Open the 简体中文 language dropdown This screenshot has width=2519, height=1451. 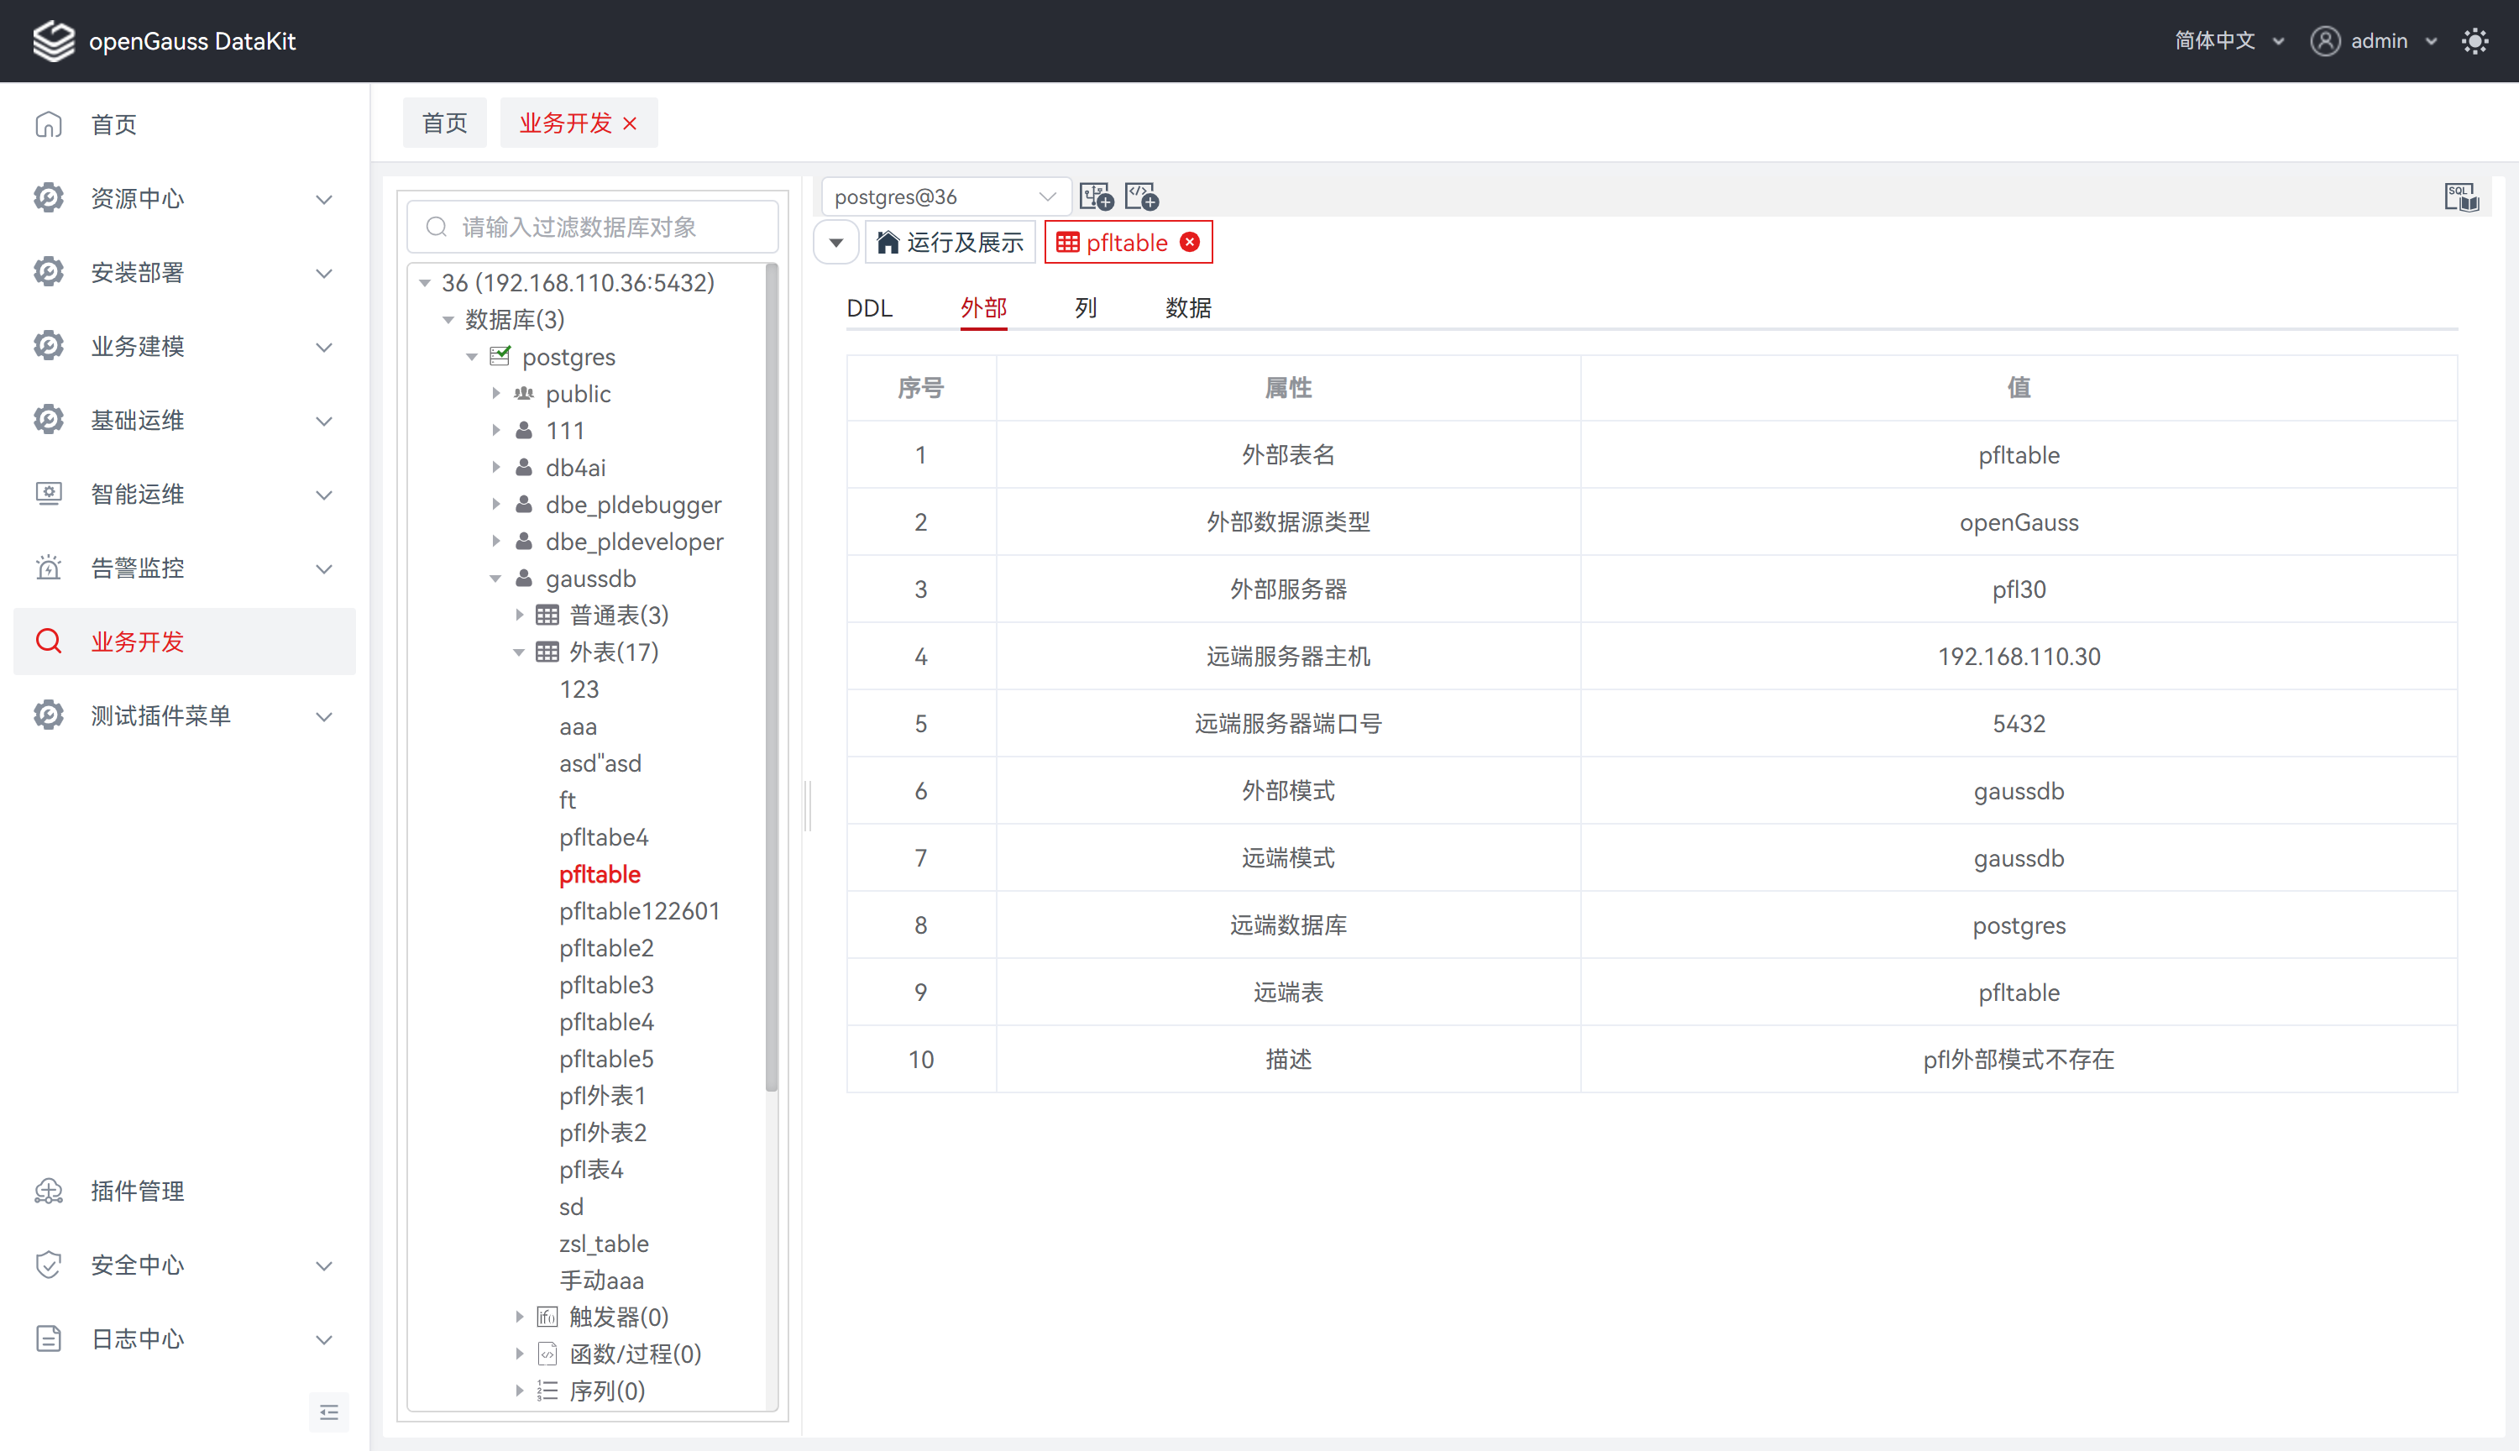click(2229, 41)
